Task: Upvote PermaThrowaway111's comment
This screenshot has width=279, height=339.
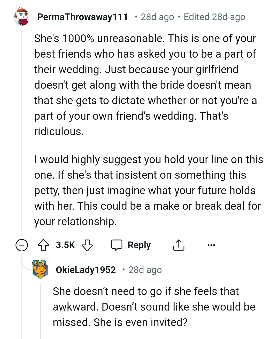Action: 43,245
